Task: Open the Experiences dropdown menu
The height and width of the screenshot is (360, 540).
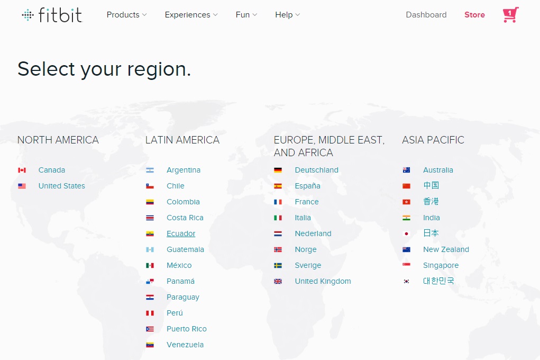Action: tap(191, 15)
